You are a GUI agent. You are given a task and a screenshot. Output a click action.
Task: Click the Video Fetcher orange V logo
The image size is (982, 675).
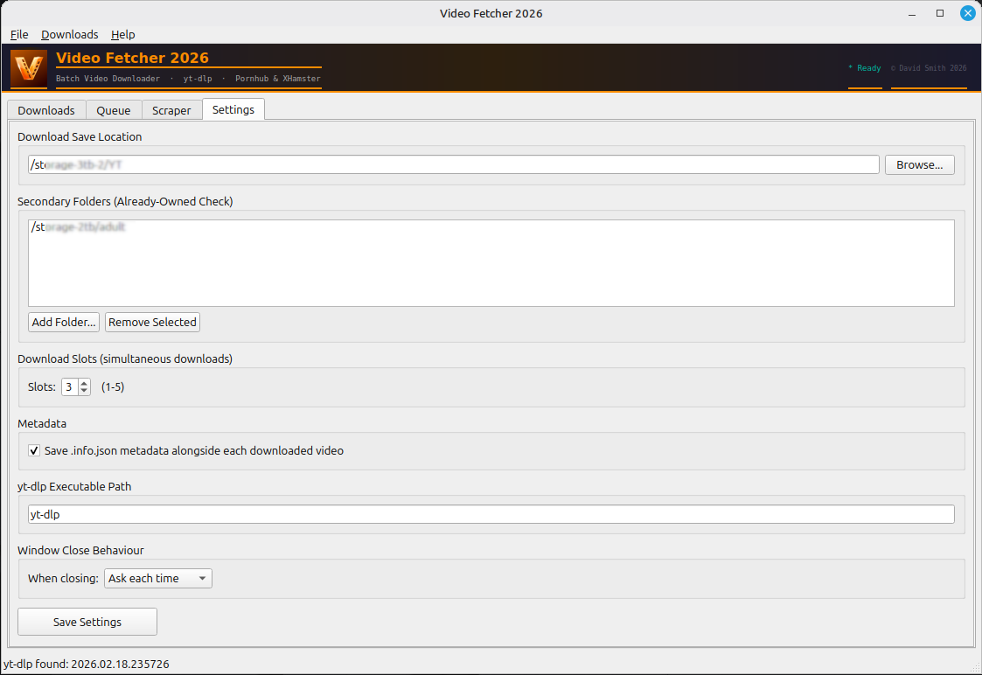29,68
